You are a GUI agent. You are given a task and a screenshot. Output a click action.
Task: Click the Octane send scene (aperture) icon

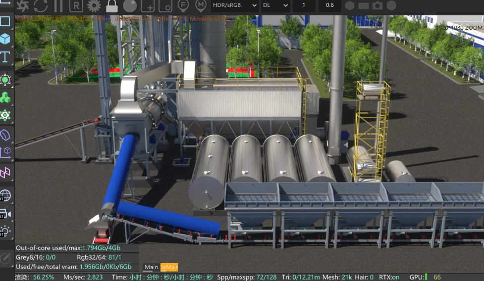click(x=23, y=6)
